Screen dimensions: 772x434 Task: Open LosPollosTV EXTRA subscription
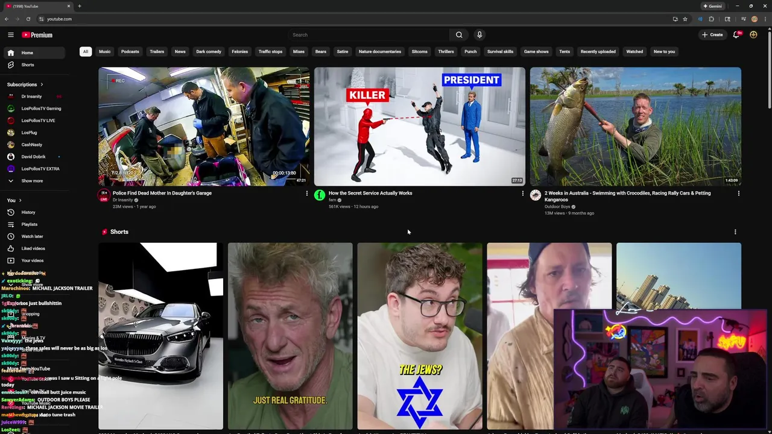(35, 169)
